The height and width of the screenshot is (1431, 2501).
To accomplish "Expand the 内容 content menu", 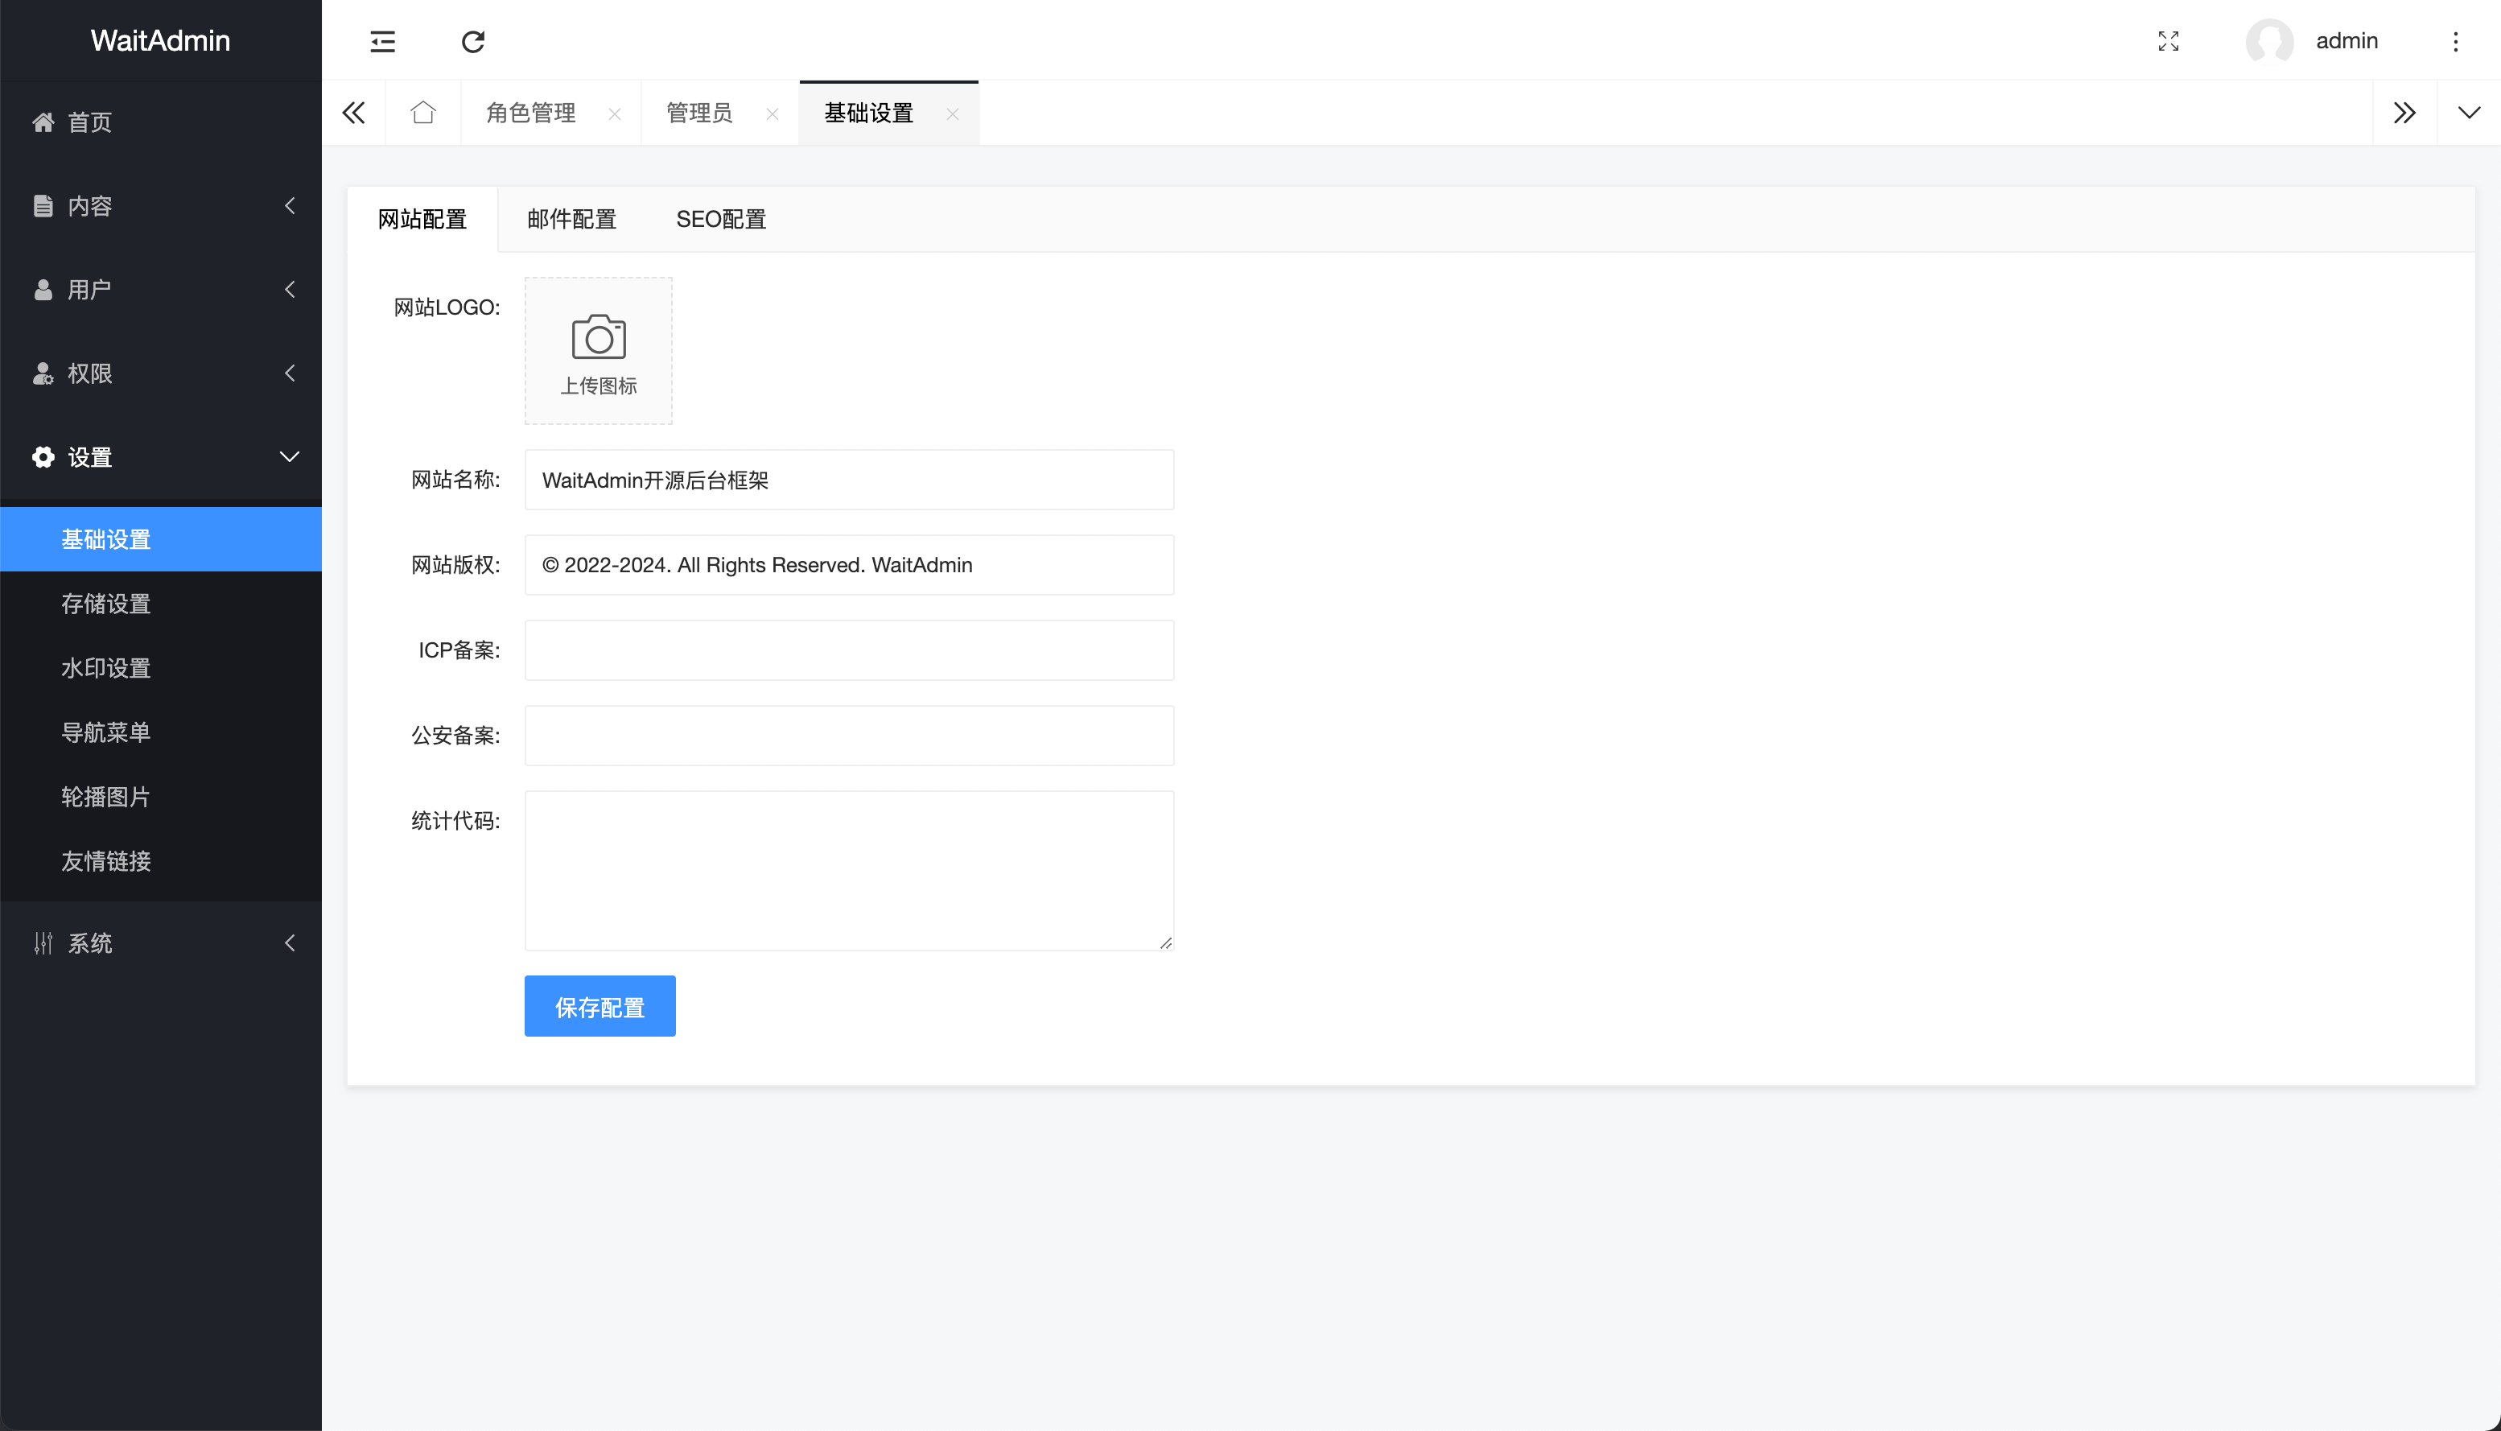I will point(290,205).
